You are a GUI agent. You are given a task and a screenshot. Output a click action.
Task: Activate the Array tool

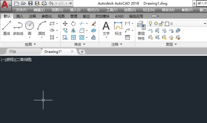click(x=82, y=38)
